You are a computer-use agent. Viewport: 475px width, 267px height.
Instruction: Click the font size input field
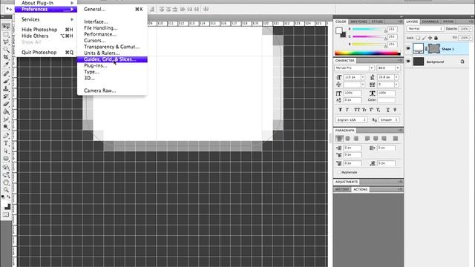pyautogui.click(x=352, y=77)
